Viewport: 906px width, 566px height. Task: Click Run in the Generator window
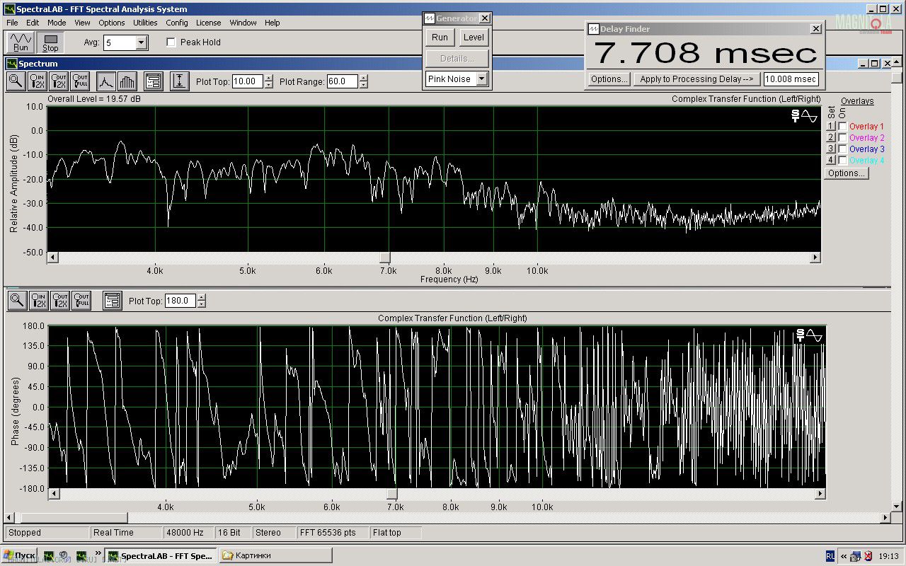(x=440, y=37)
